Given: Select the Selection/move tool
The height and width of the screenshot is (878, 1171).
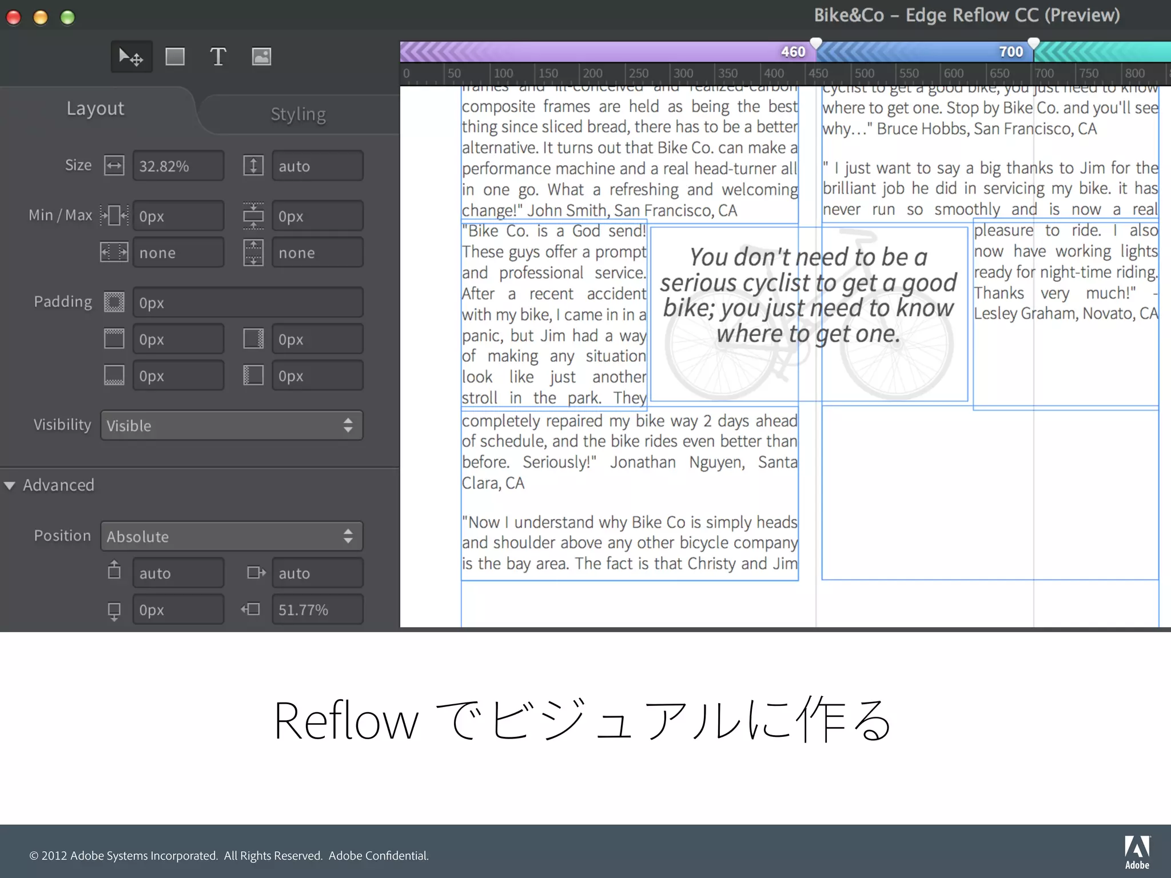Looking at the screenshot, I should coord(132,57).
